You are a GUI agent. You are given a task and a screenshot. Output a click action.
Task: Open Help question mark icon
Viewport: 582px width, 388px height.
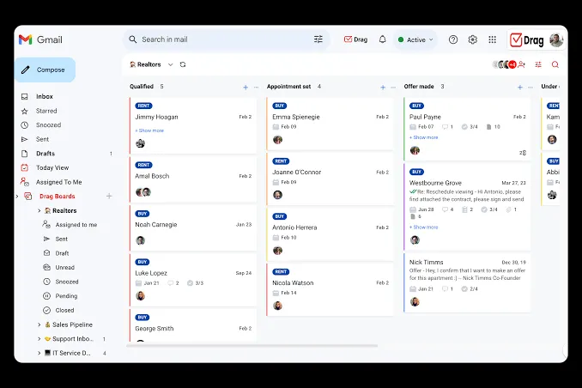point(453,39)
